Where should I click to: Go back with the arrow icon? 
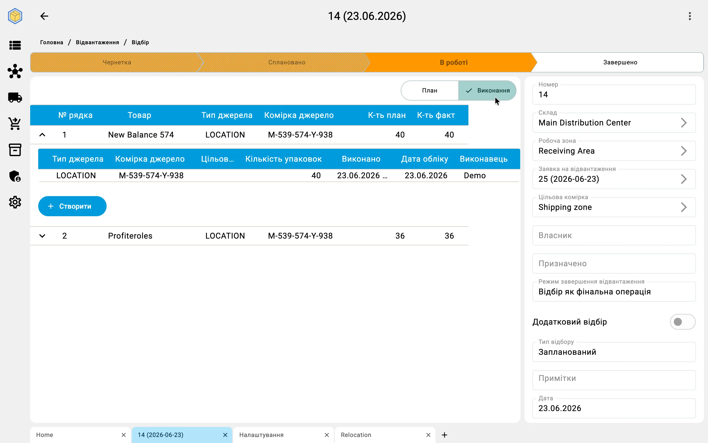[x=44, y=16]
